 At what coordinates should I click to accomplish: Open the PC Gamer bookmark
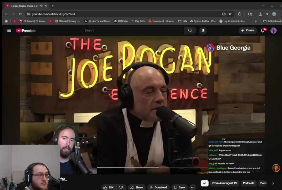click(x=32, y=21)
